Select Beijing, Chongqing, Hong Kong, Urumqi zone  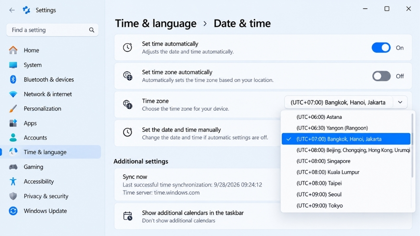click(x=346, y=150)
